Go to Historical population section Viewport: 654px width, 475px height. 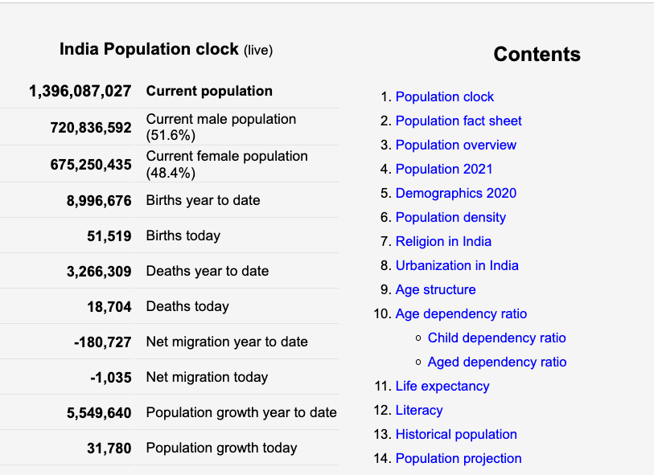tap(456, 435)
